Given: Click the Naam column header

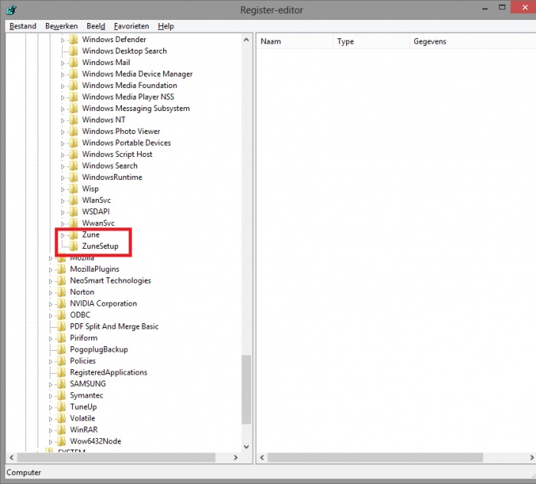Looking at the screenshot, I should coord(295,41).
